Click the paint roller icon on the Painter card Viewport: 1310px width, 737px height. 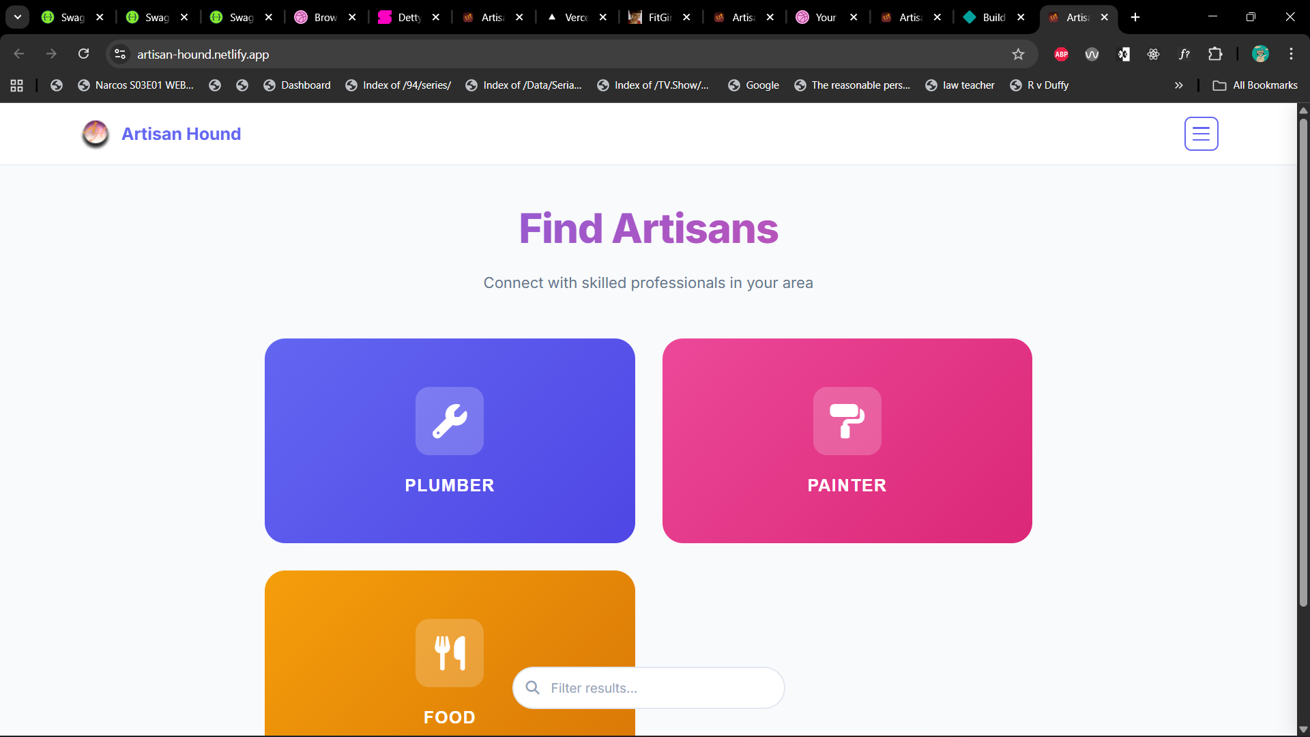pos(846,421)
